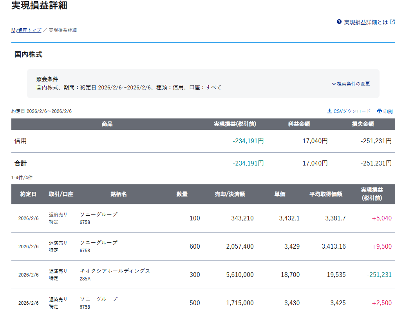Go back to My資産トップ breadcrumb

pos(26,30)
